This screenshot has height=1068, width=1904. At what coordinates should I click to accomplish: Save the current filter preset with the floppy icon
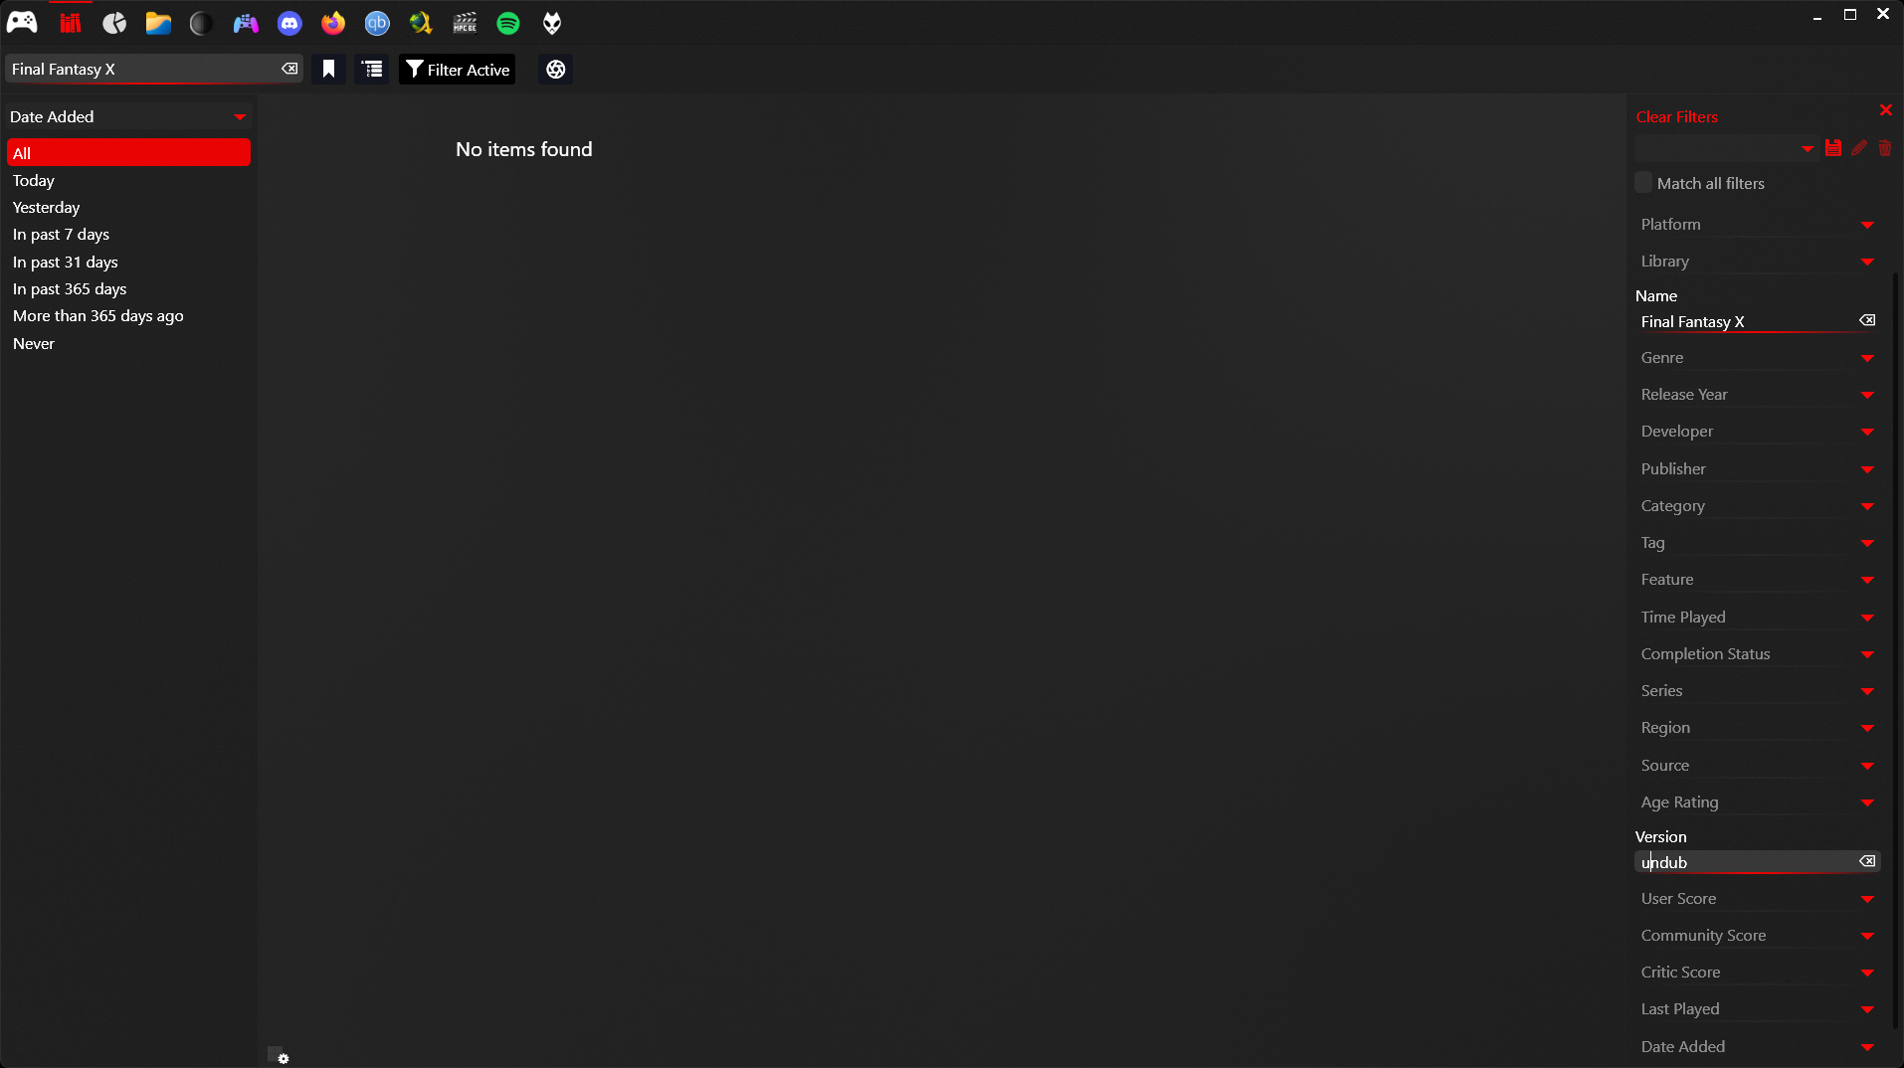pyautogui.click(x=1833, y=147)
